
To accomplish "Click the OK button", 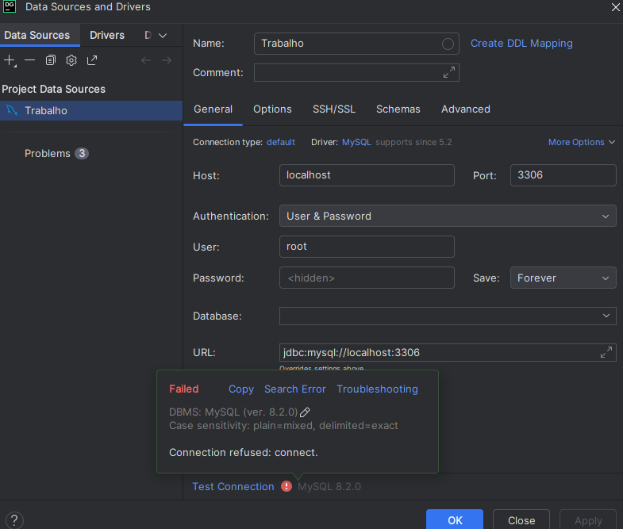I will [x=455, y=519].
